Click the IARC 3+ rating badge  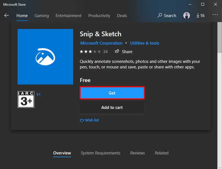(26, 100)
